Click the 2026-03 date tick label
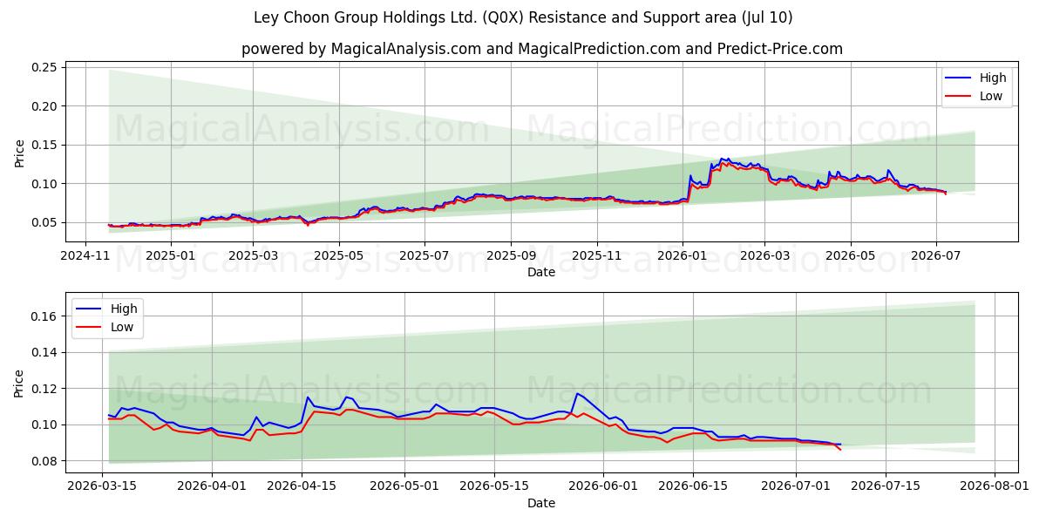Screen dimensions: 1046x523 [x=764, y=256]
